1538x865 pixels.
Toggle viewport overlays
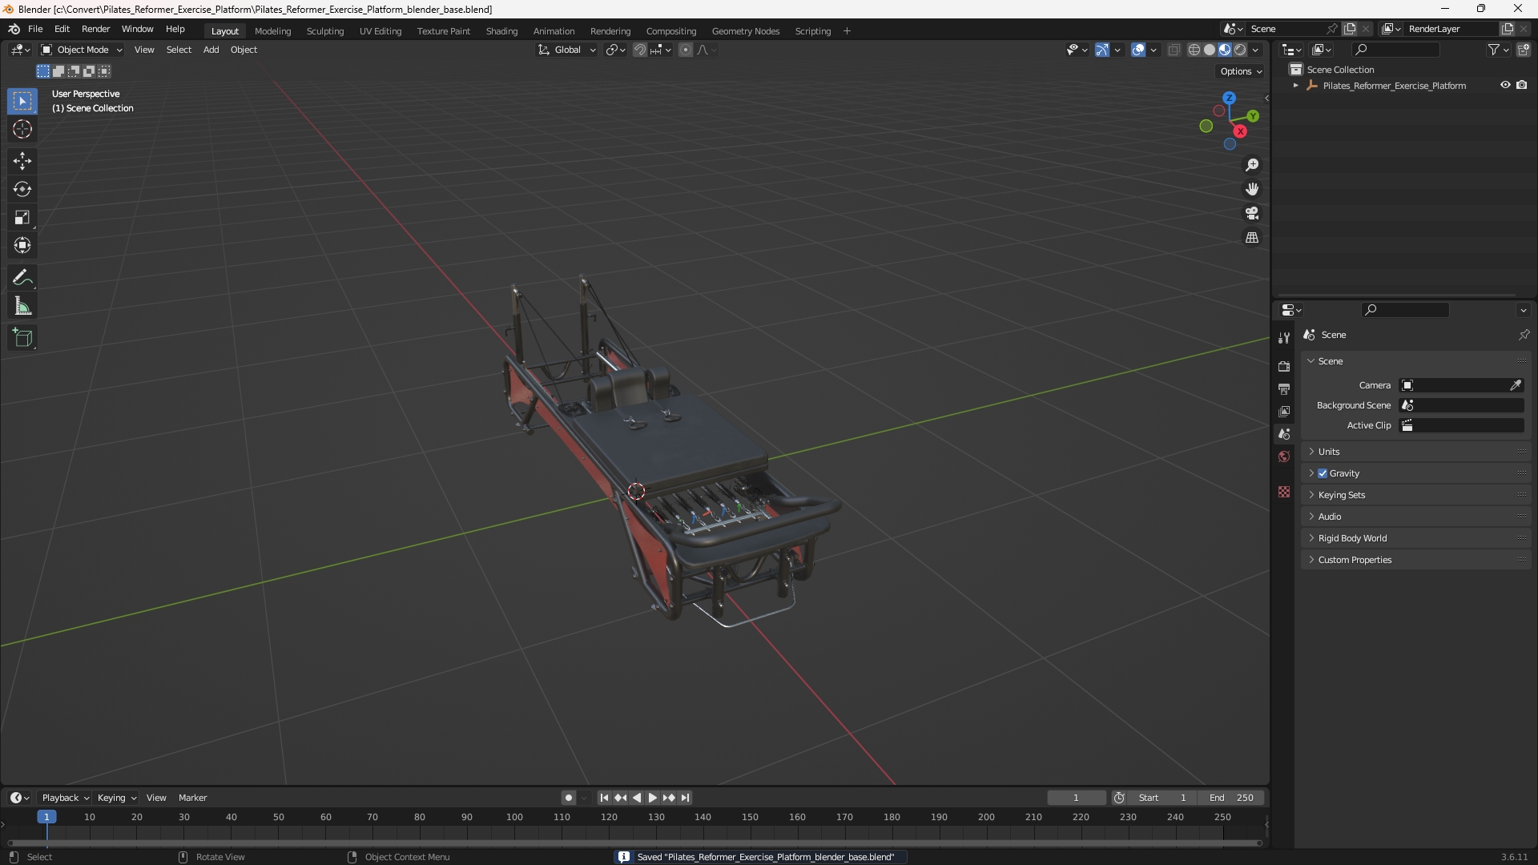1138,50
